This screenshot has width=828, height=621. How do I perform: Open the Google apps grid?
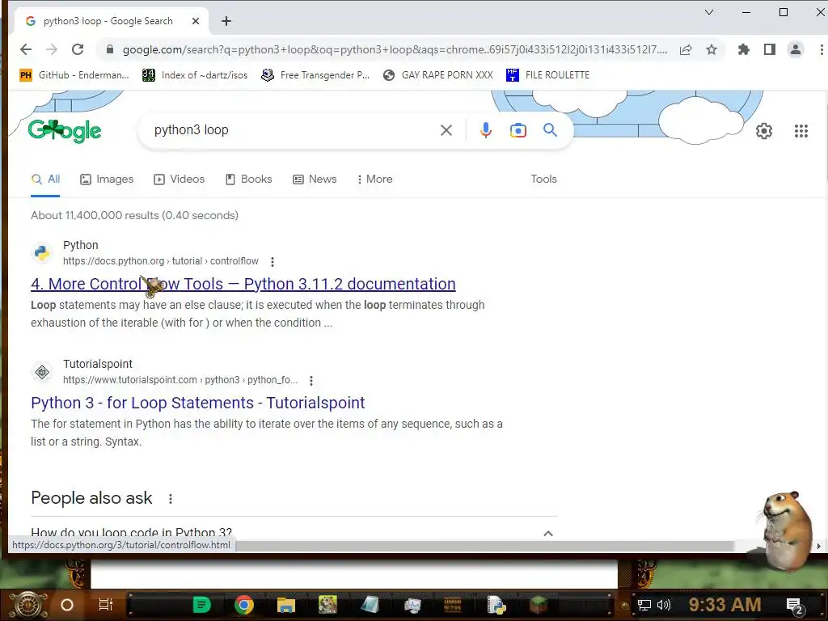click(801, 130)
